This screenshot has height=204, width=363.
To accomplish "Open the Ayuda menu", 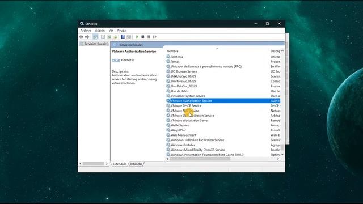I will point(121,30).
